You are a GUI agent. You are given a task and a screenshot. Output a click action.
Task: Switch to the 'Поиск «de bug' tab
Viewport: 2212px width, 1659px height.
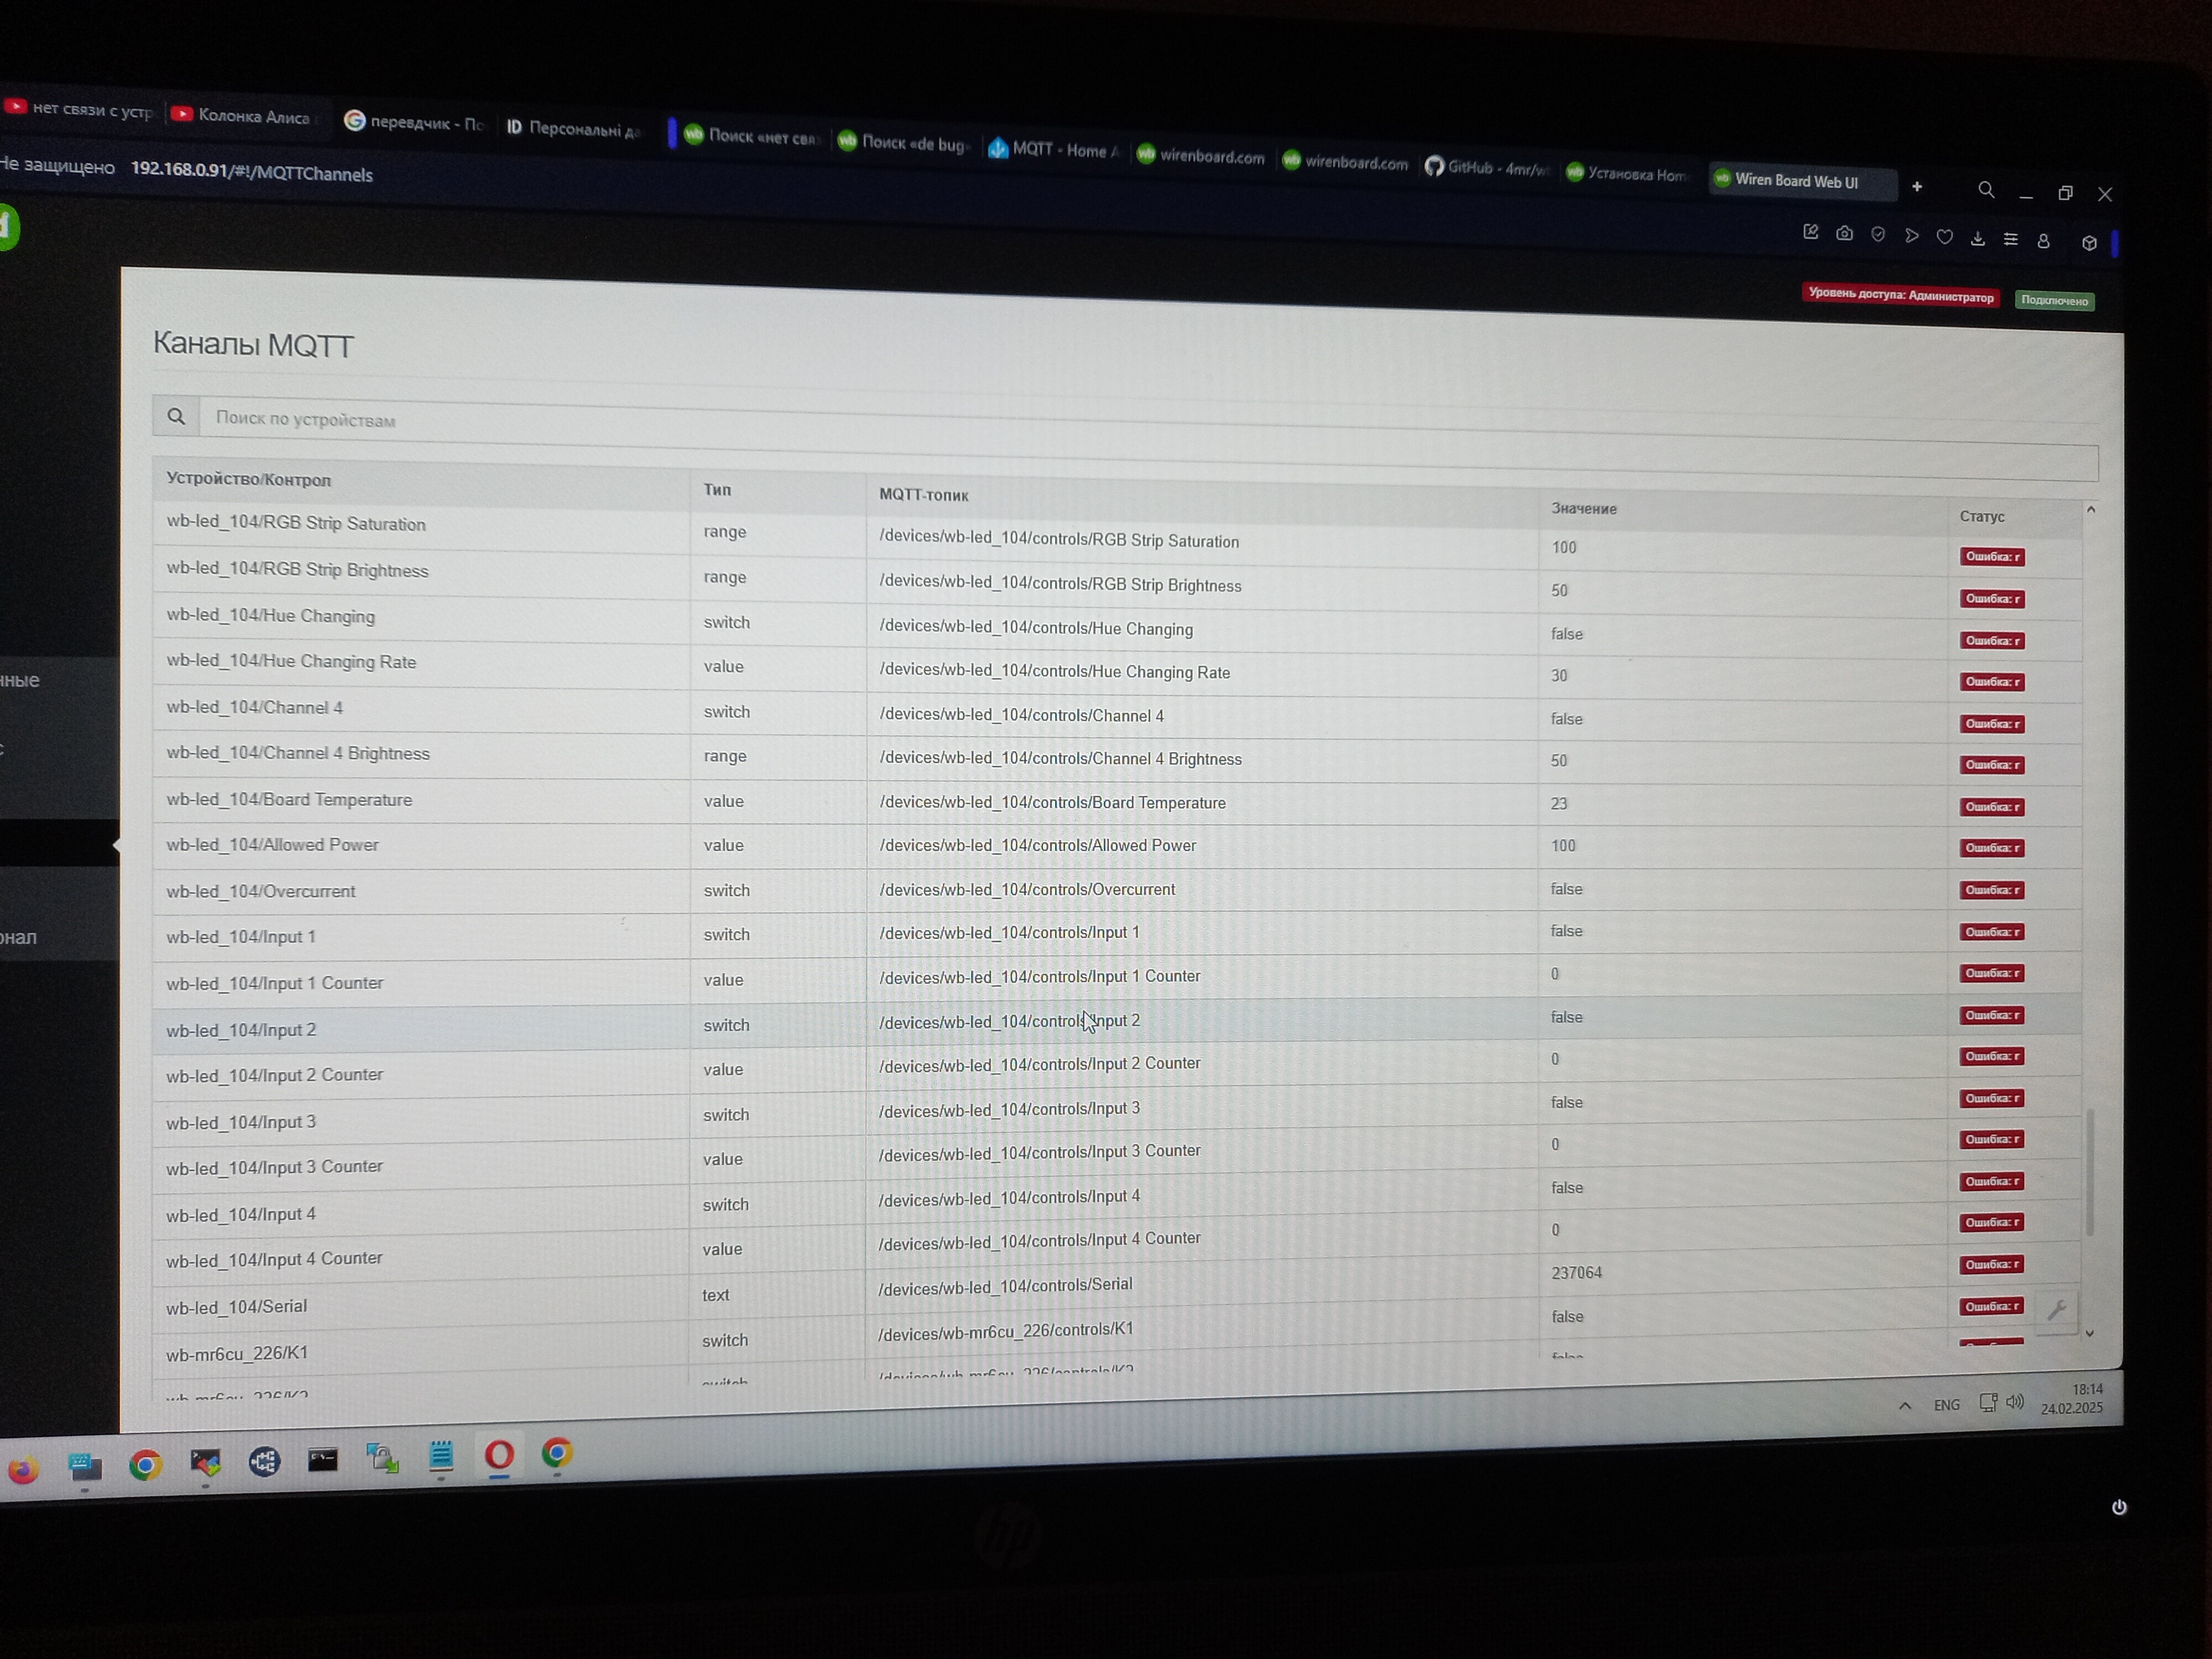903,143
